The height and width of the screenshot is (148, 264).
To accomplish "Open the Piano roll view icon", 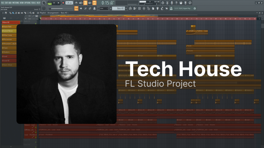I will [135, 8].
